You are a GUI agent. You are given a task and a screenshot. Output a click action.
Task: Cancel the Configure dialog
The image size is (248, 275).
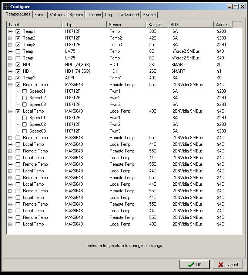[x=227, y=264]
